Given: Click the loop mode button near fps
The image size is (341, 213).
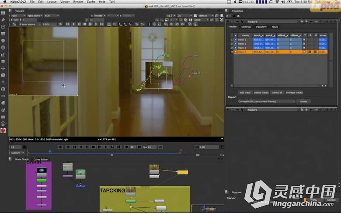Looking at the screenshot, I should pyautogui.click(x=160, y=147).
